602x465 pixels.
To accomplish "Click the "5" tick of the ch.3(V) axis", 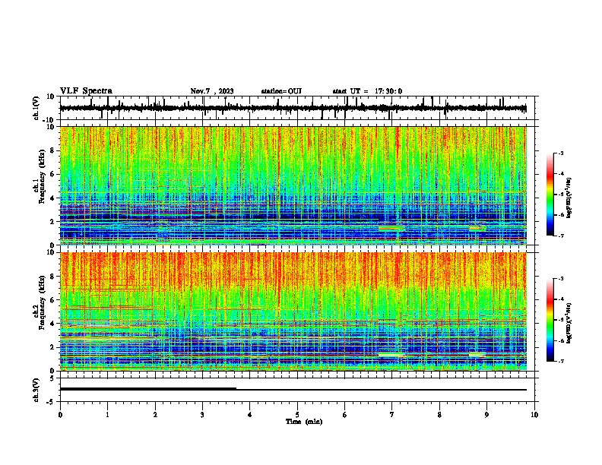I will (x=52, y=378).
